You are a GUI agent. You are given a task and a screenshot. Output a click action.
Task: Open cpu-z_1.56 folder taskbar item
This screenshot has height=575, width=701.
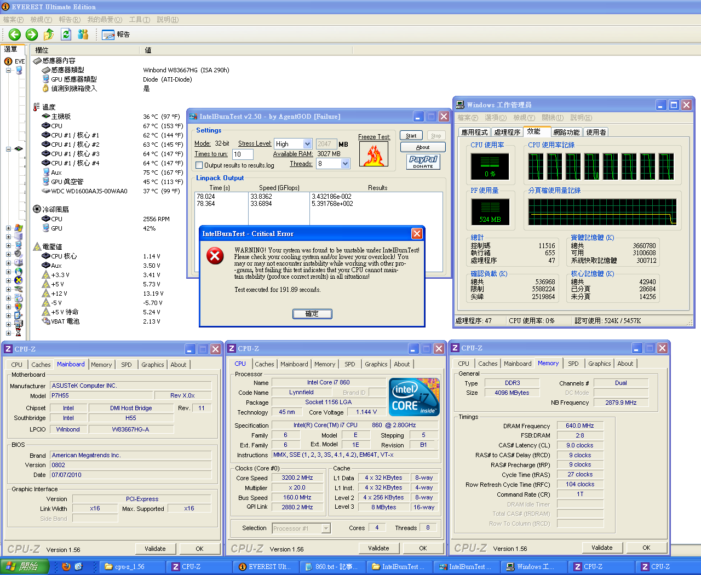pyautogui.click(x=133, y=567)
